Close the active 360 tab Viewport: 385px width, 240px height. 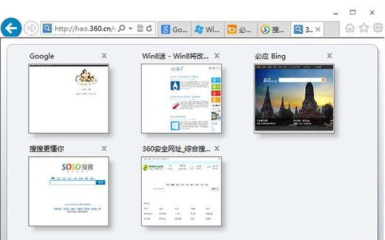coord(318,29)
